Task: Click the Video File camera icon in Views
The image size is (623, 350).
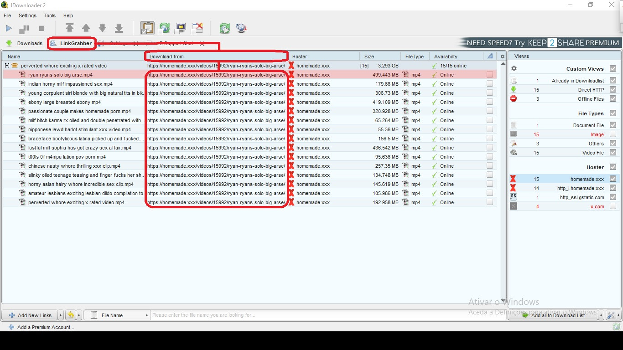Action: (514, 152)
